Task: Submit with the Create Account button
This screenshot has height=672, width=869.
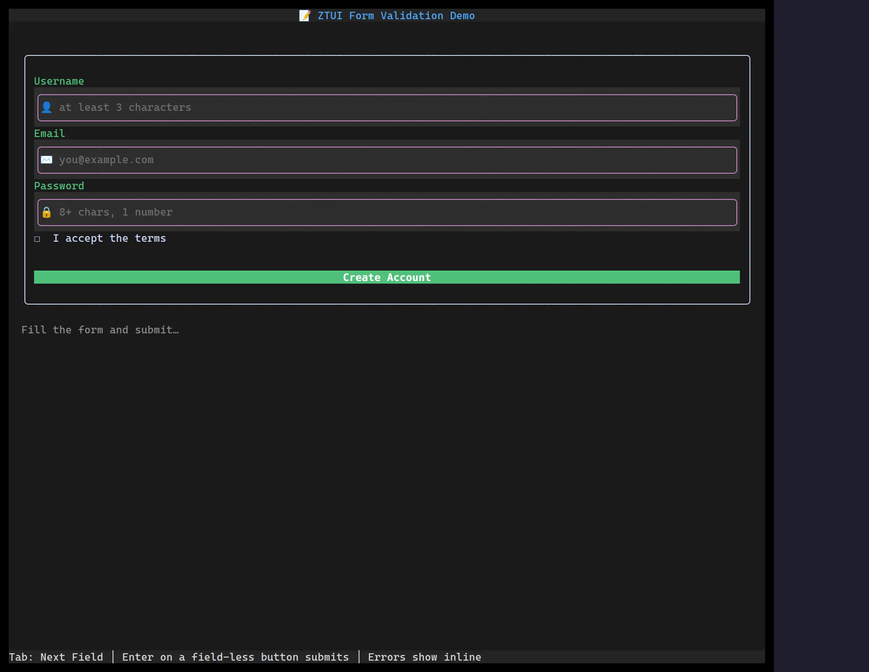Action: 387,277
